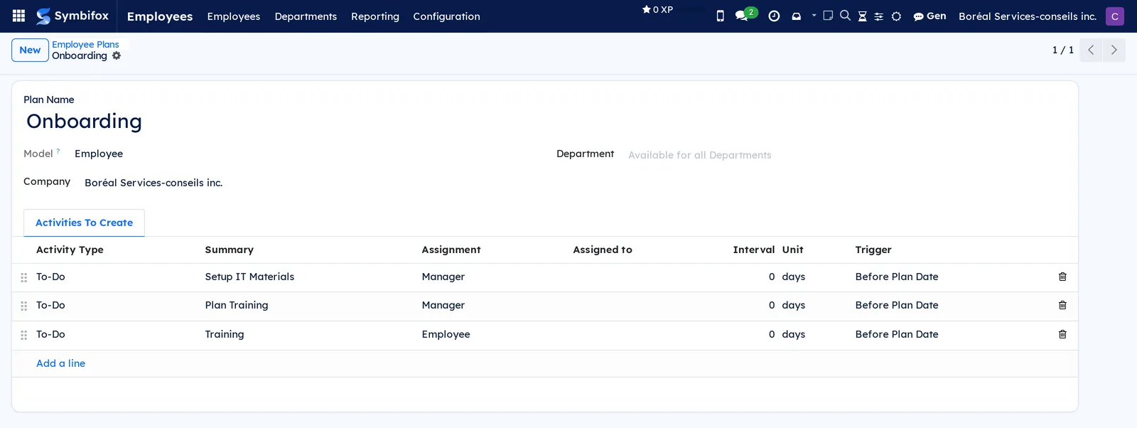Open the Gen chat button
The width and height of the screenshot is (1137, 428).
[929, 16]
